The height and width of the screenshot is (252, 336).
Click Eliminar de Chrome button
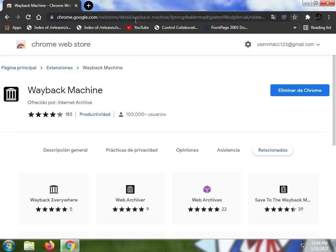[x=300, y=90]
